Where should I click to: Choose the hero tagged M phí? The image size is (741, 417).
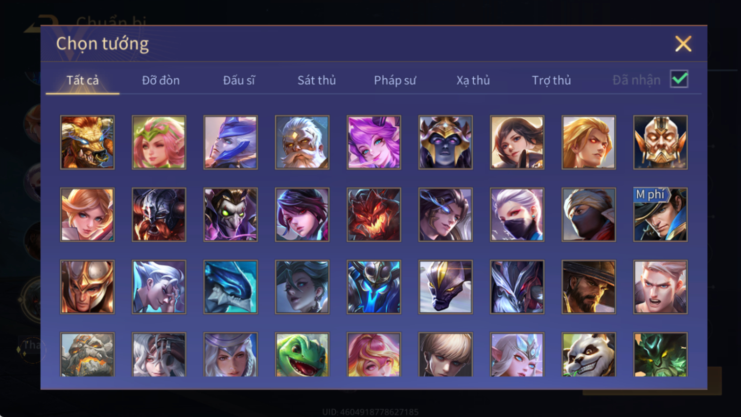point(660,214)
